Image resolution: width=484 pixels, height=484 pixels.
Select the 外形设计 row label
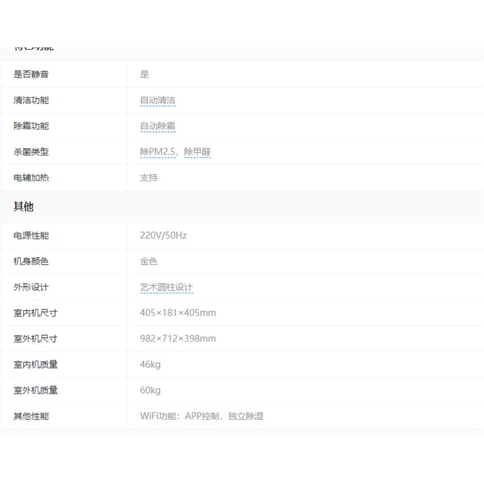coord(31,287)
